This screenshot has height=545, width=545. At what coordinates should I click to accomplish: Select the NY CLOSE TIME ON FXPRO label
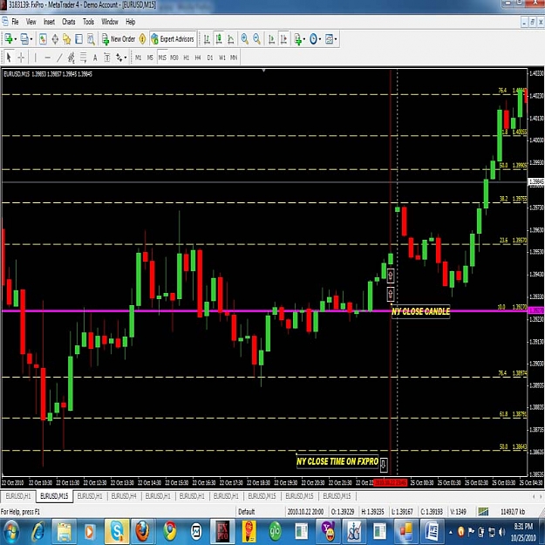tap(337, 461)
